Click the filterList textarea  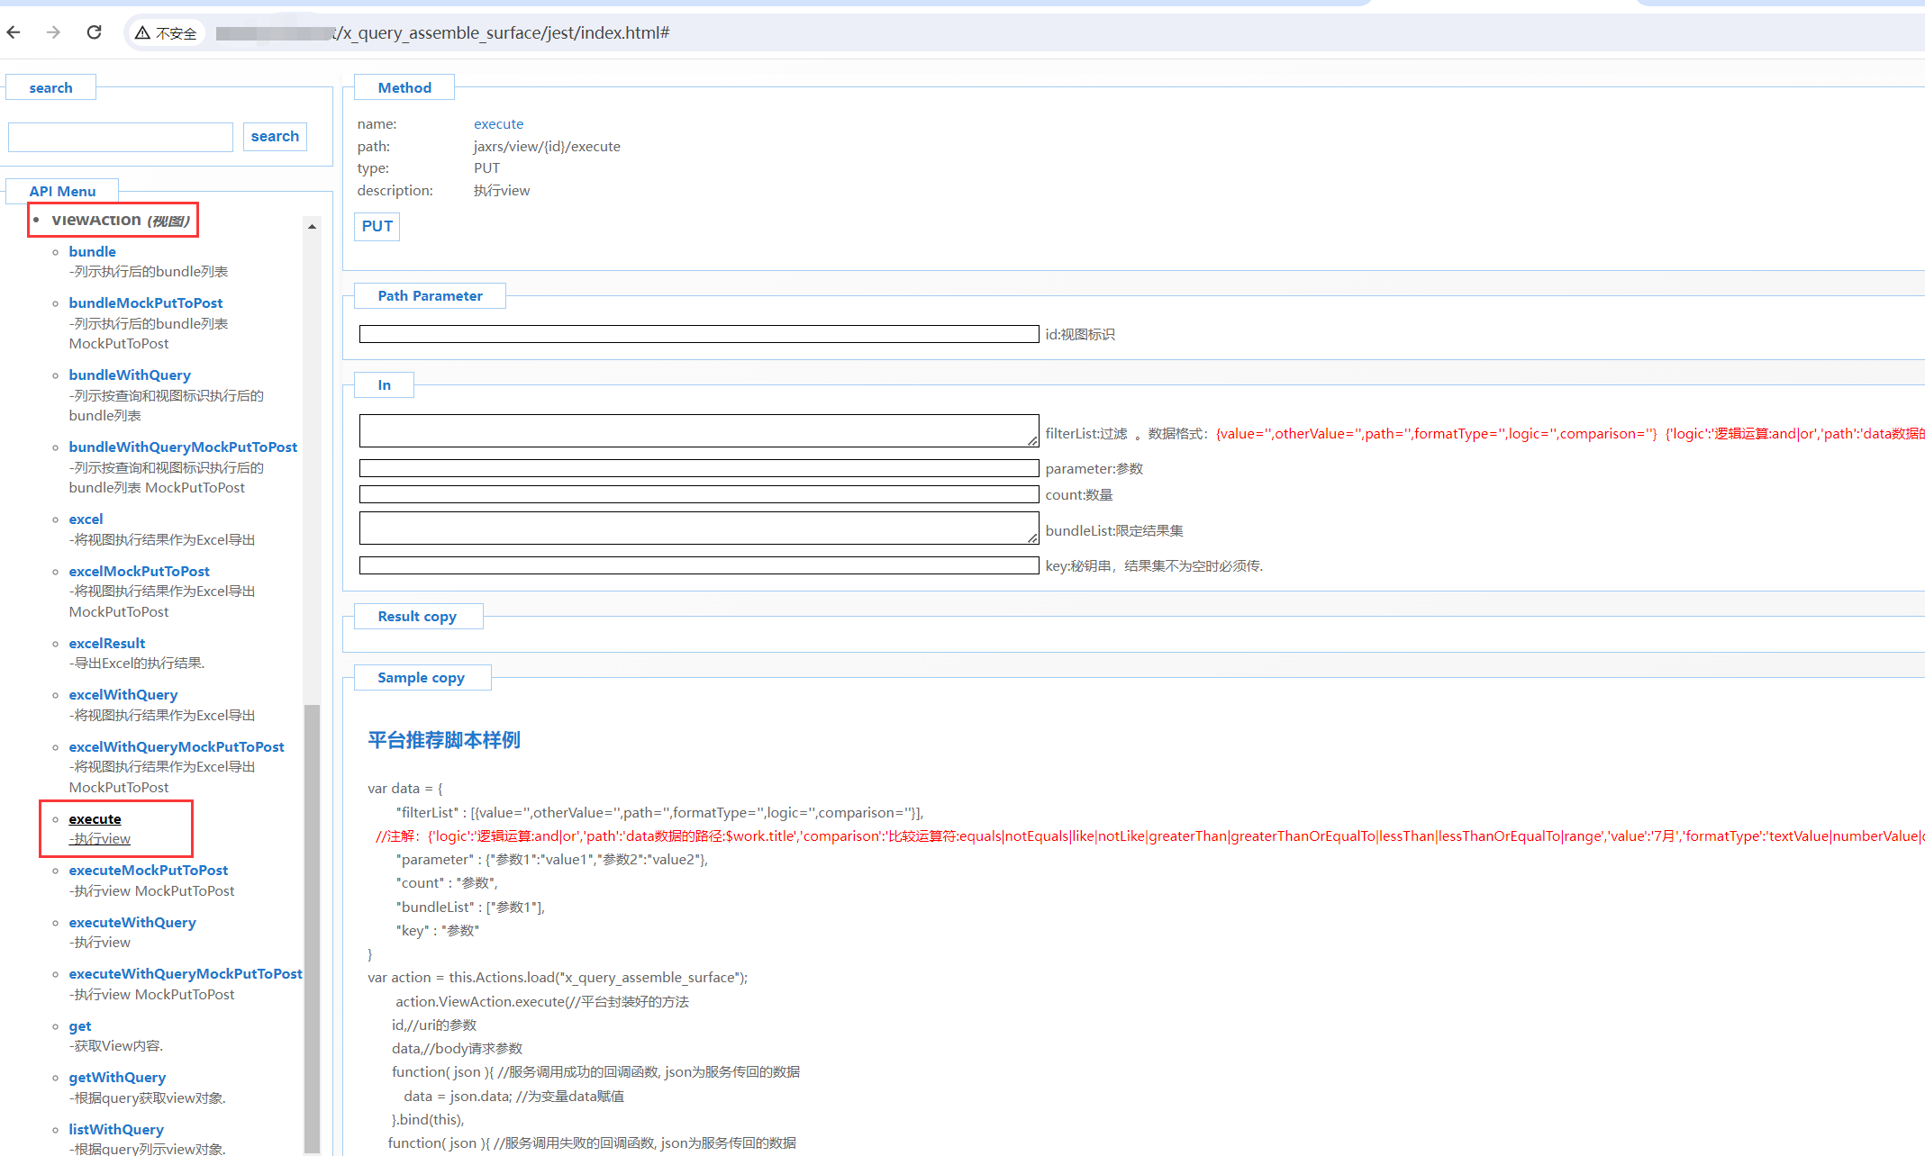pos(698,430)
